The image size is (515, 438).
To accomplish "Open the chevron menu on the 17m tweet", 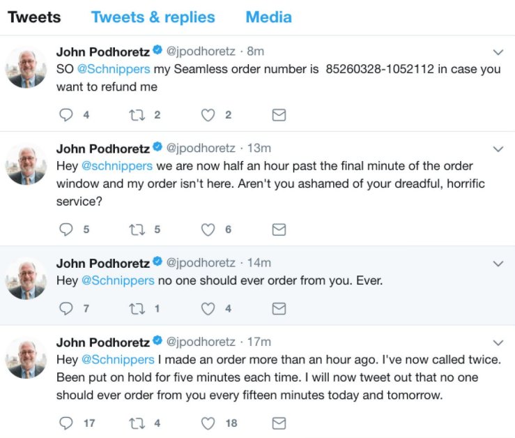I will [498, 342].
